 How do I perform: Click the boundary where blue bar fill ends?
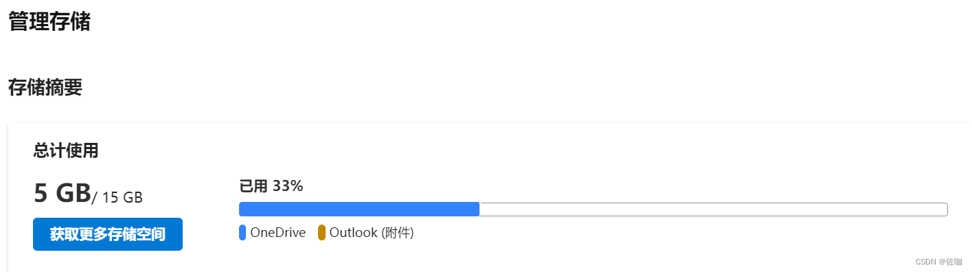479,209
